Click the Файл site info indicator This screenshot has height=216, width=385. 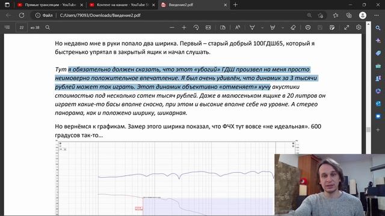pos(44,15)
